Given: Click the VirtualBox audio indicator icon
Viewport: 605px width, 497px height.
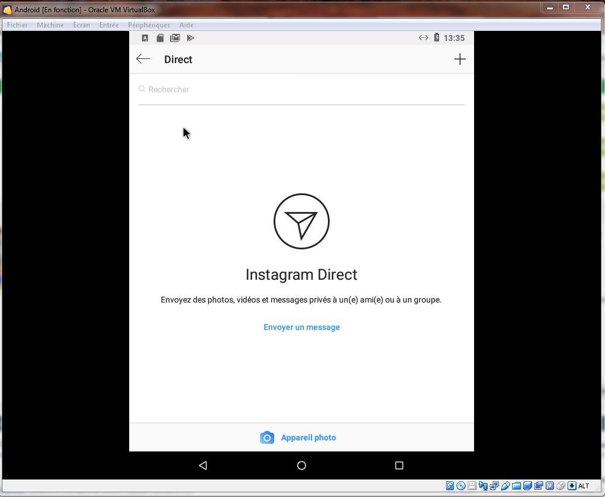Looking at the screenshot, I should click(x=483, y=486).
